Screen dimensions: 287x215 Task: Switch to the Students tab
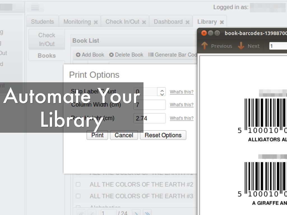tap(42, 22)
